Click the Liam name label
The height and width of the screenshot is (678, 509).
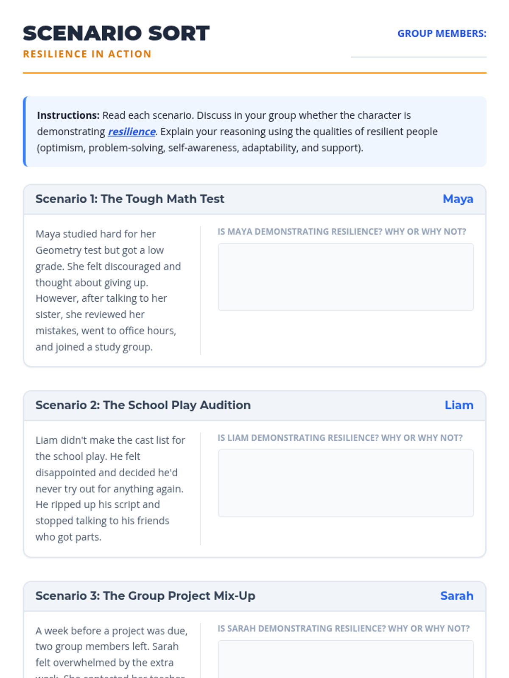point(459,406)
